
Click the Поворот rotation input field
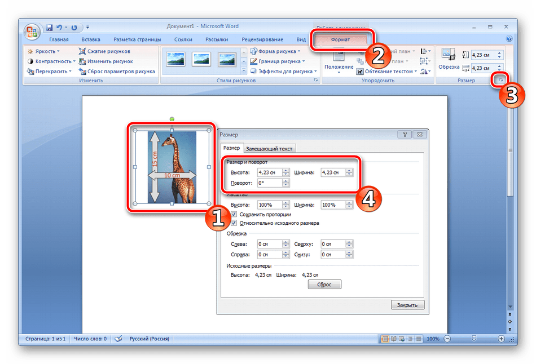coord(269,183)
